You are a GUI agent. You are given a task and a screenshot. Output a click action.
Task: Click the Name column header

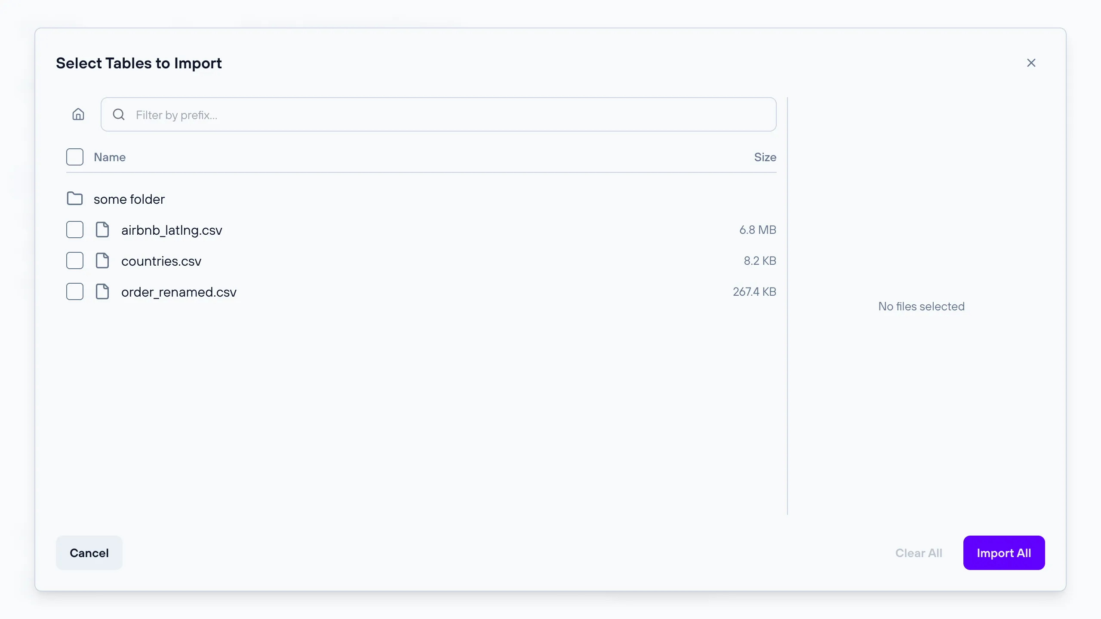tap(110, 157)
